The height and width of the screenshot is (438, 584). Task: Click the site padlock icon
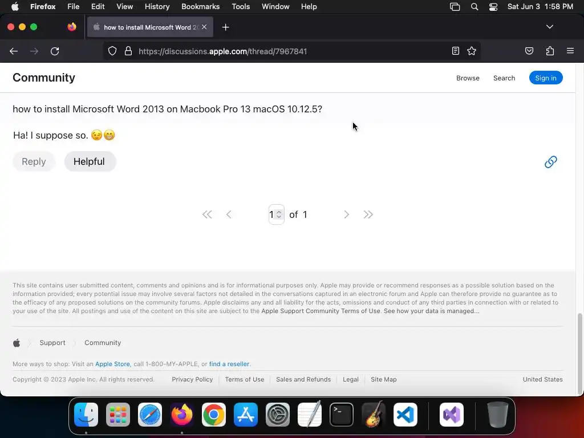(x=128, y=51)
